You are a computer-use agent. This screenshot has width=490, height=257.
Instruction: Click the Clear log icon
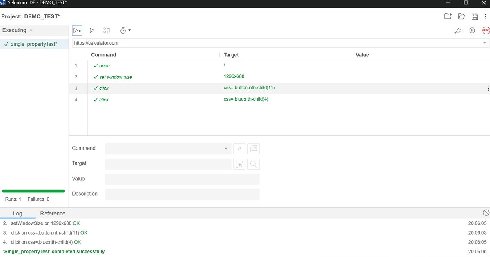486,213
